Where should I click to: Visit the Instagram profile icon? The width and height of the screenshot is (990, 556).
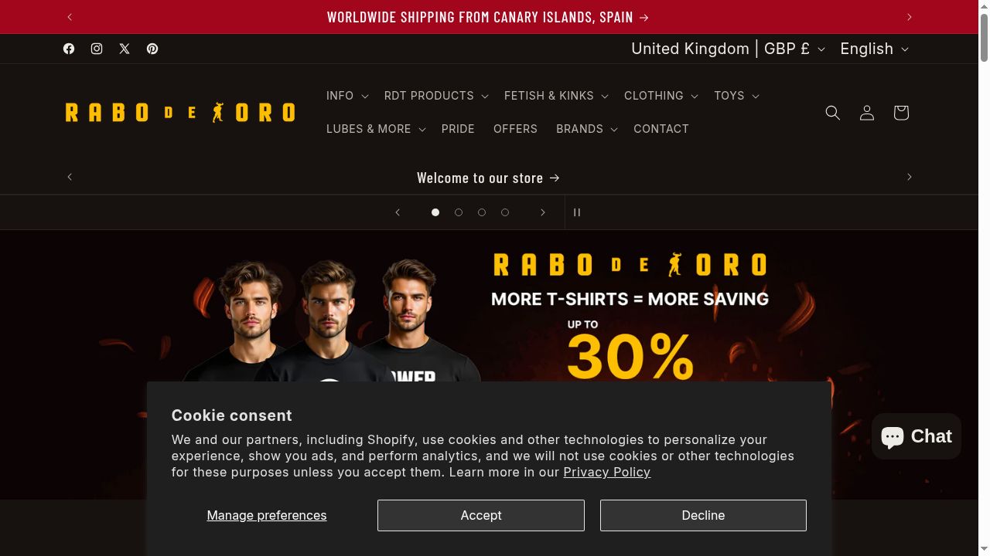pyautogui.click(x=97, y=49)
